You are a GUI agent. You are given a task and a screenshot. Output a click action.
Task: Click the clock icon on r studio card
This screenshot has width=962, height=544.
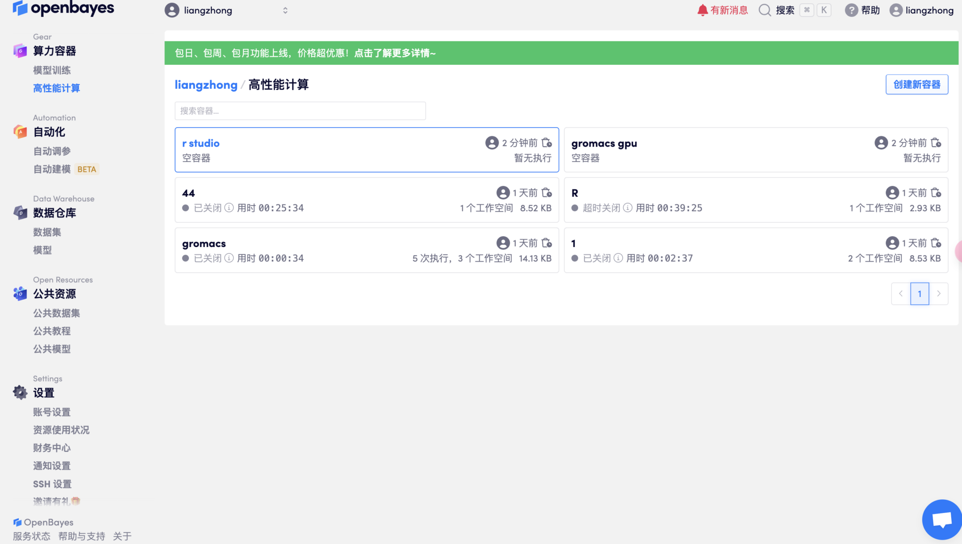(547, 143)
